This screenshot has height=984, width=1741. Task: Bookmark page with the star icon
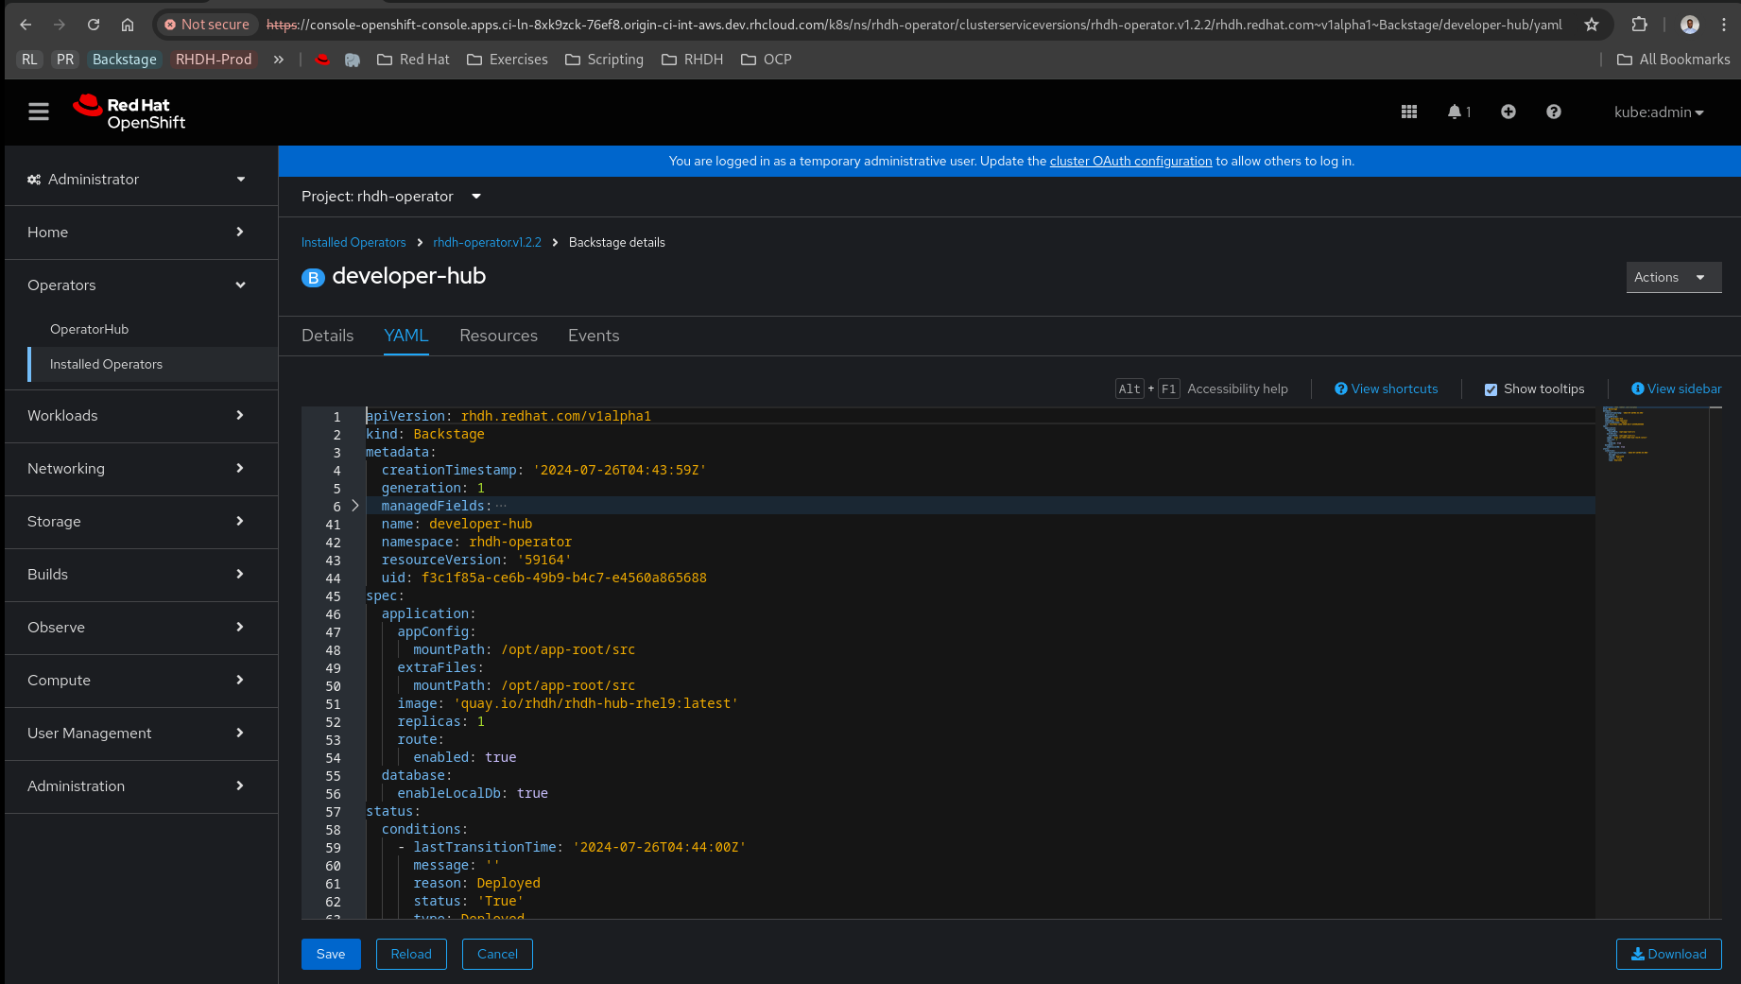[x=1592, y=25]
